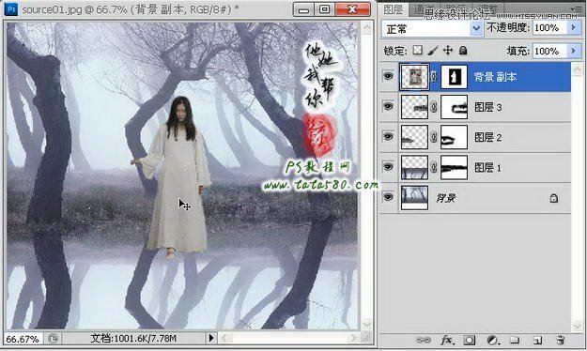587x351 pixels.
Task: Click Layers panel scrollbar down arrow
Action: tap(578, 327)
